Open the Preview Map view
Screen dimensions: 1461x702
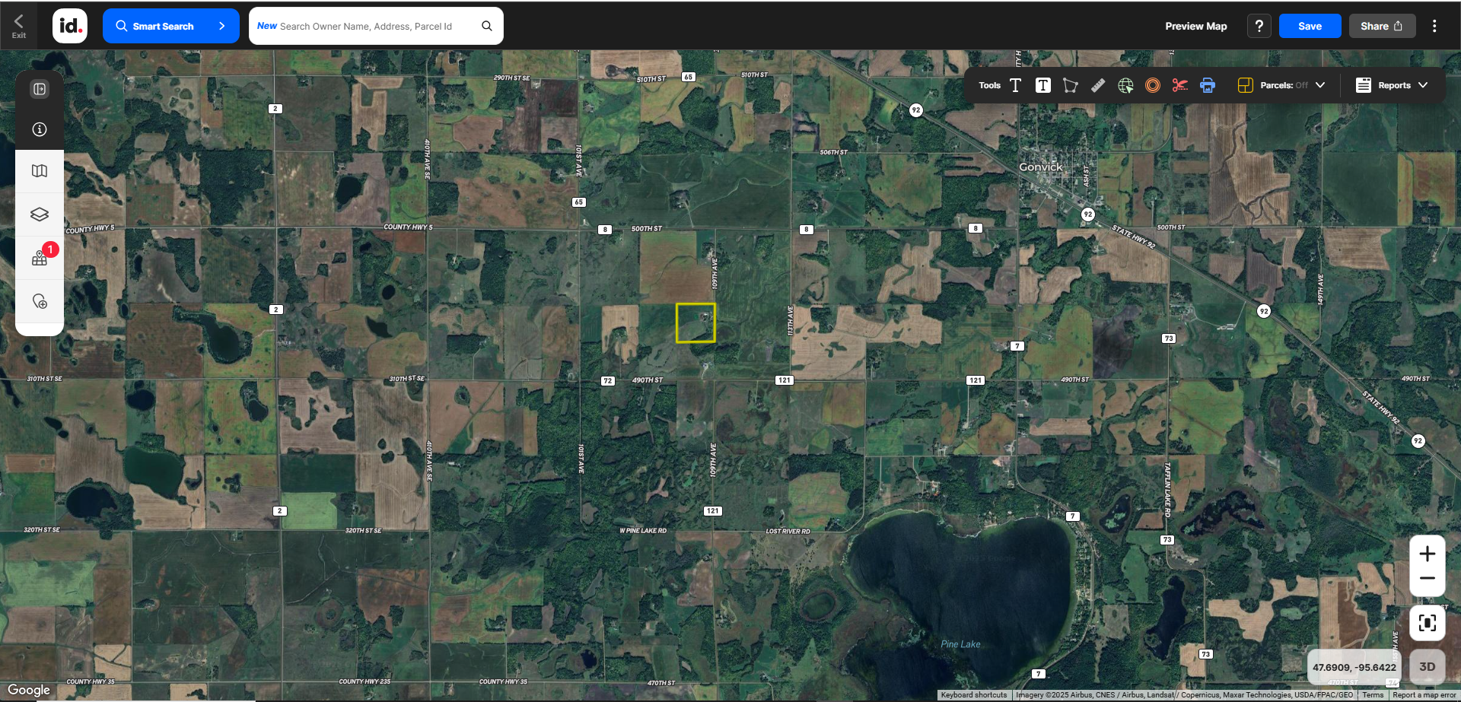pos(1195,26)
